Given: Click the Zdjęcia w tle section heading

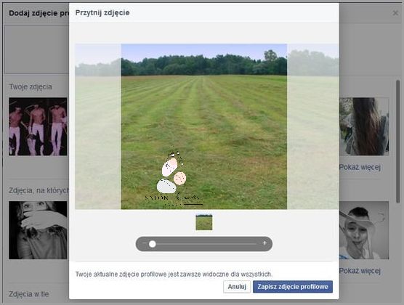Looking at the screenshot, I should tap(29, 294).
